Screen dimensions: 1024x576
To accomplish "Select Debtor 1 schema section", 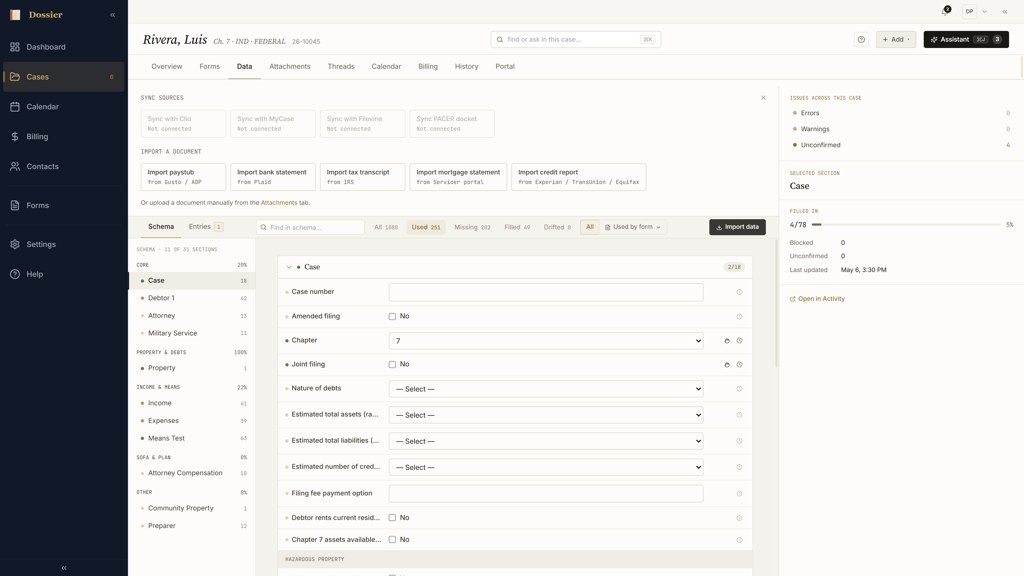I will pos(192,298).
